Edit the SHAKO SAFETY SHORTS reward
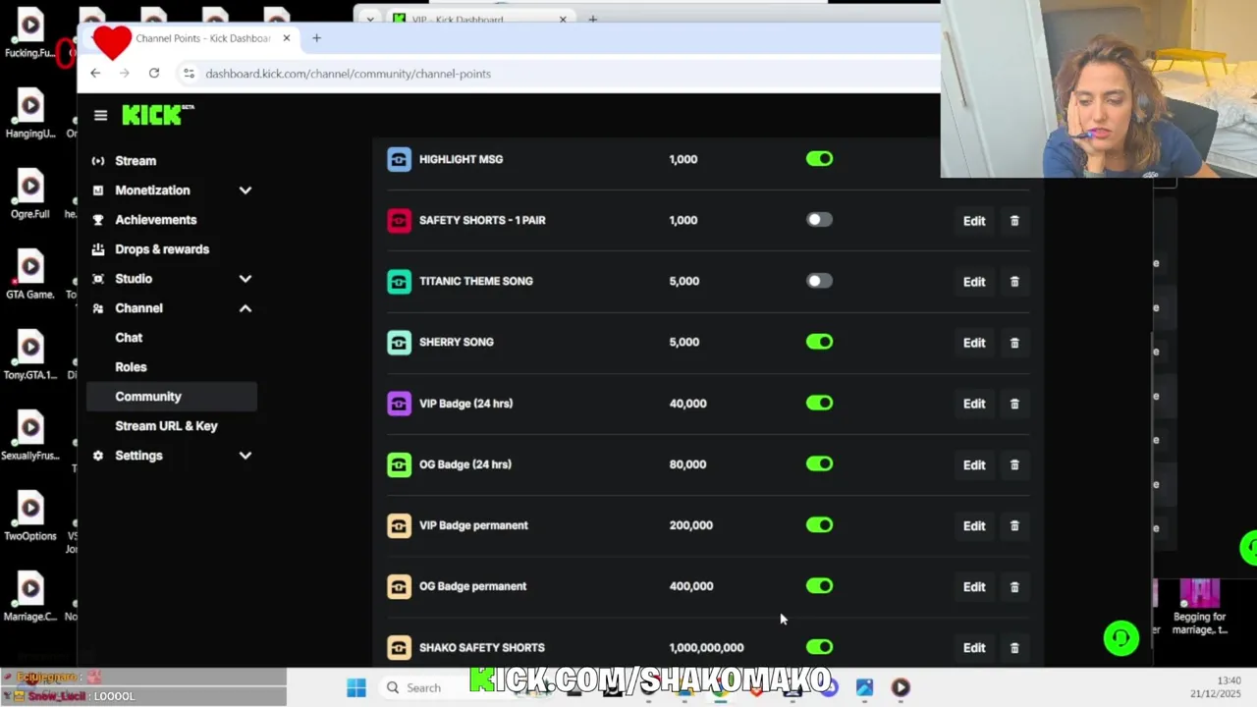Viewport: 1257px width, 707px height. coord(974,647)
